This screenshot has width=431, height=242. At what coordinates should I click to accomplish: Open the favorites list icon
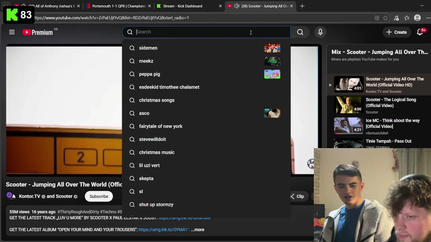click(x=407, y=18)
